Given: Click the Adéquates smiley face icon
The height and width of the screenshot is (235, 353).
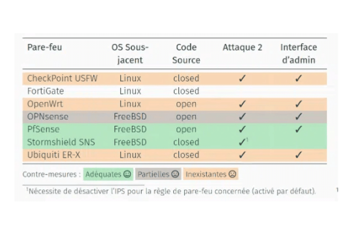Looking at the screenshot, I should click(x=127, y=174).
